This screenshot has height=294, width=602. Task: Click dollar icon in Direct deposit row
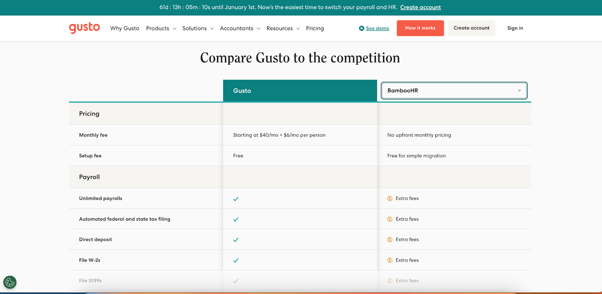[x=390, y=239]
